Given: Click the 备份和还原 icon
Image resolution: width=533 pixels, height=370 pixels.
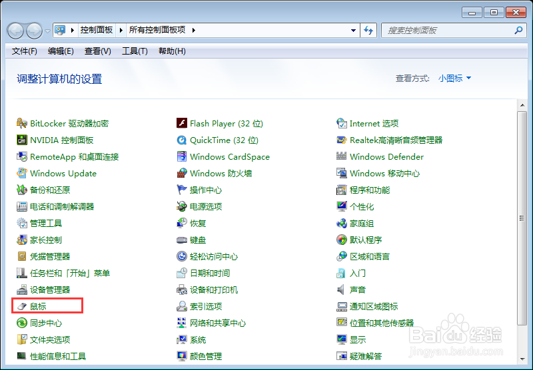Looking at the screenshot, I should tap(22, 190).
